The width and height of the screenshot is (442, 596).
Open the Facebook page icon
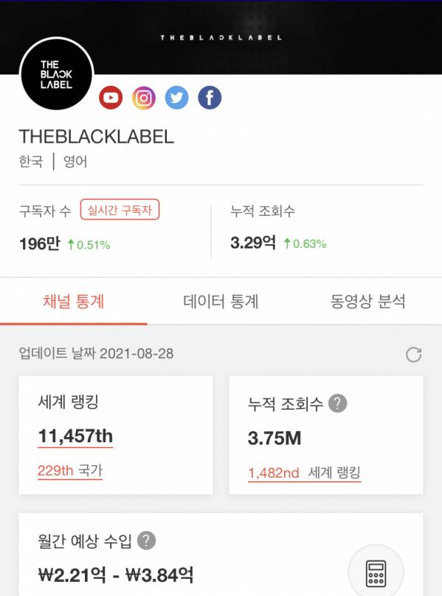[x=210, y=98]
